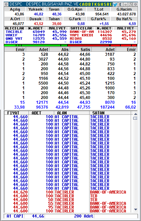Click the yellow '<' arrow in the title bar

point(80,4)
